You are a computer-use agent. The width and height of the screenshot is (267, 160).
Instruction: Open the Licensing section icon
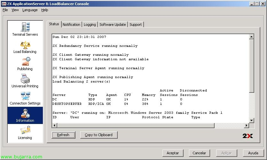[25, 130]
